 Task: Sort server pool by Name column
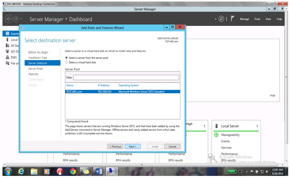(70, 85)
